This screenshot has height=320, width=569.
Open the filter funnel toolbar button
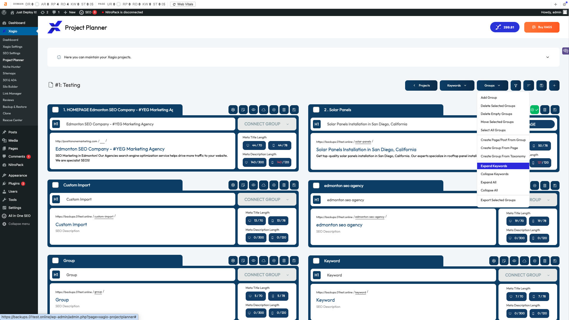pyautogui.click(x=516, y=85)
